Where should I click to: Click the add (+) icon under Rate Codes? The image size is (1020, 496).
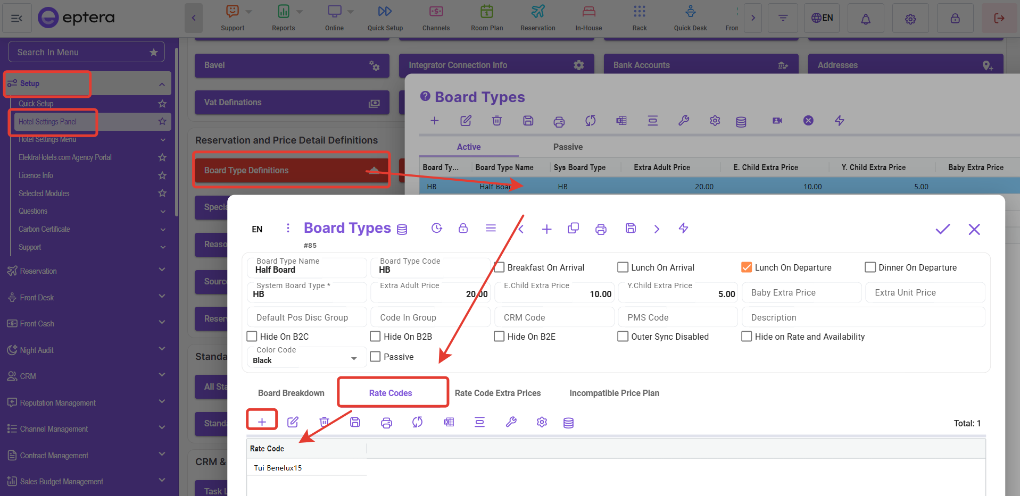click(262, 422)
